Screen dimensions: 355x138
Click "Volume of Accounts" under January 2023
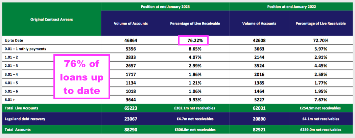coord(131,24)
